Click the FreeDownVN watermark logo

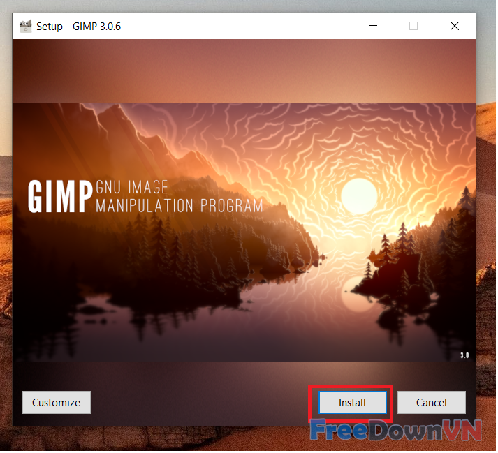(396, 431)
